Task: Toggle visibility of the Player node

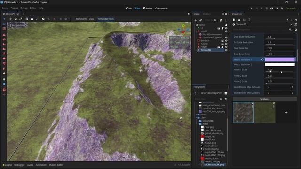Action: coord(226,47)
